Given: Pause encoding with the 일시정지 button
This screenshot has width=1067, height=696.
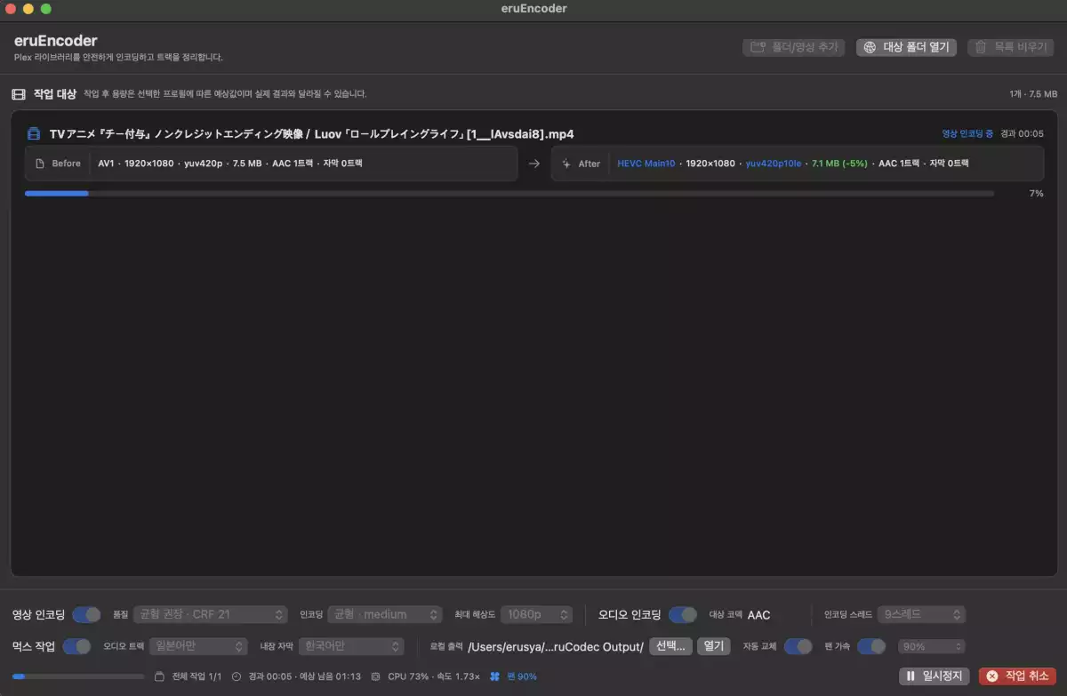Looking at the screenshot, I should pos(935,676).
